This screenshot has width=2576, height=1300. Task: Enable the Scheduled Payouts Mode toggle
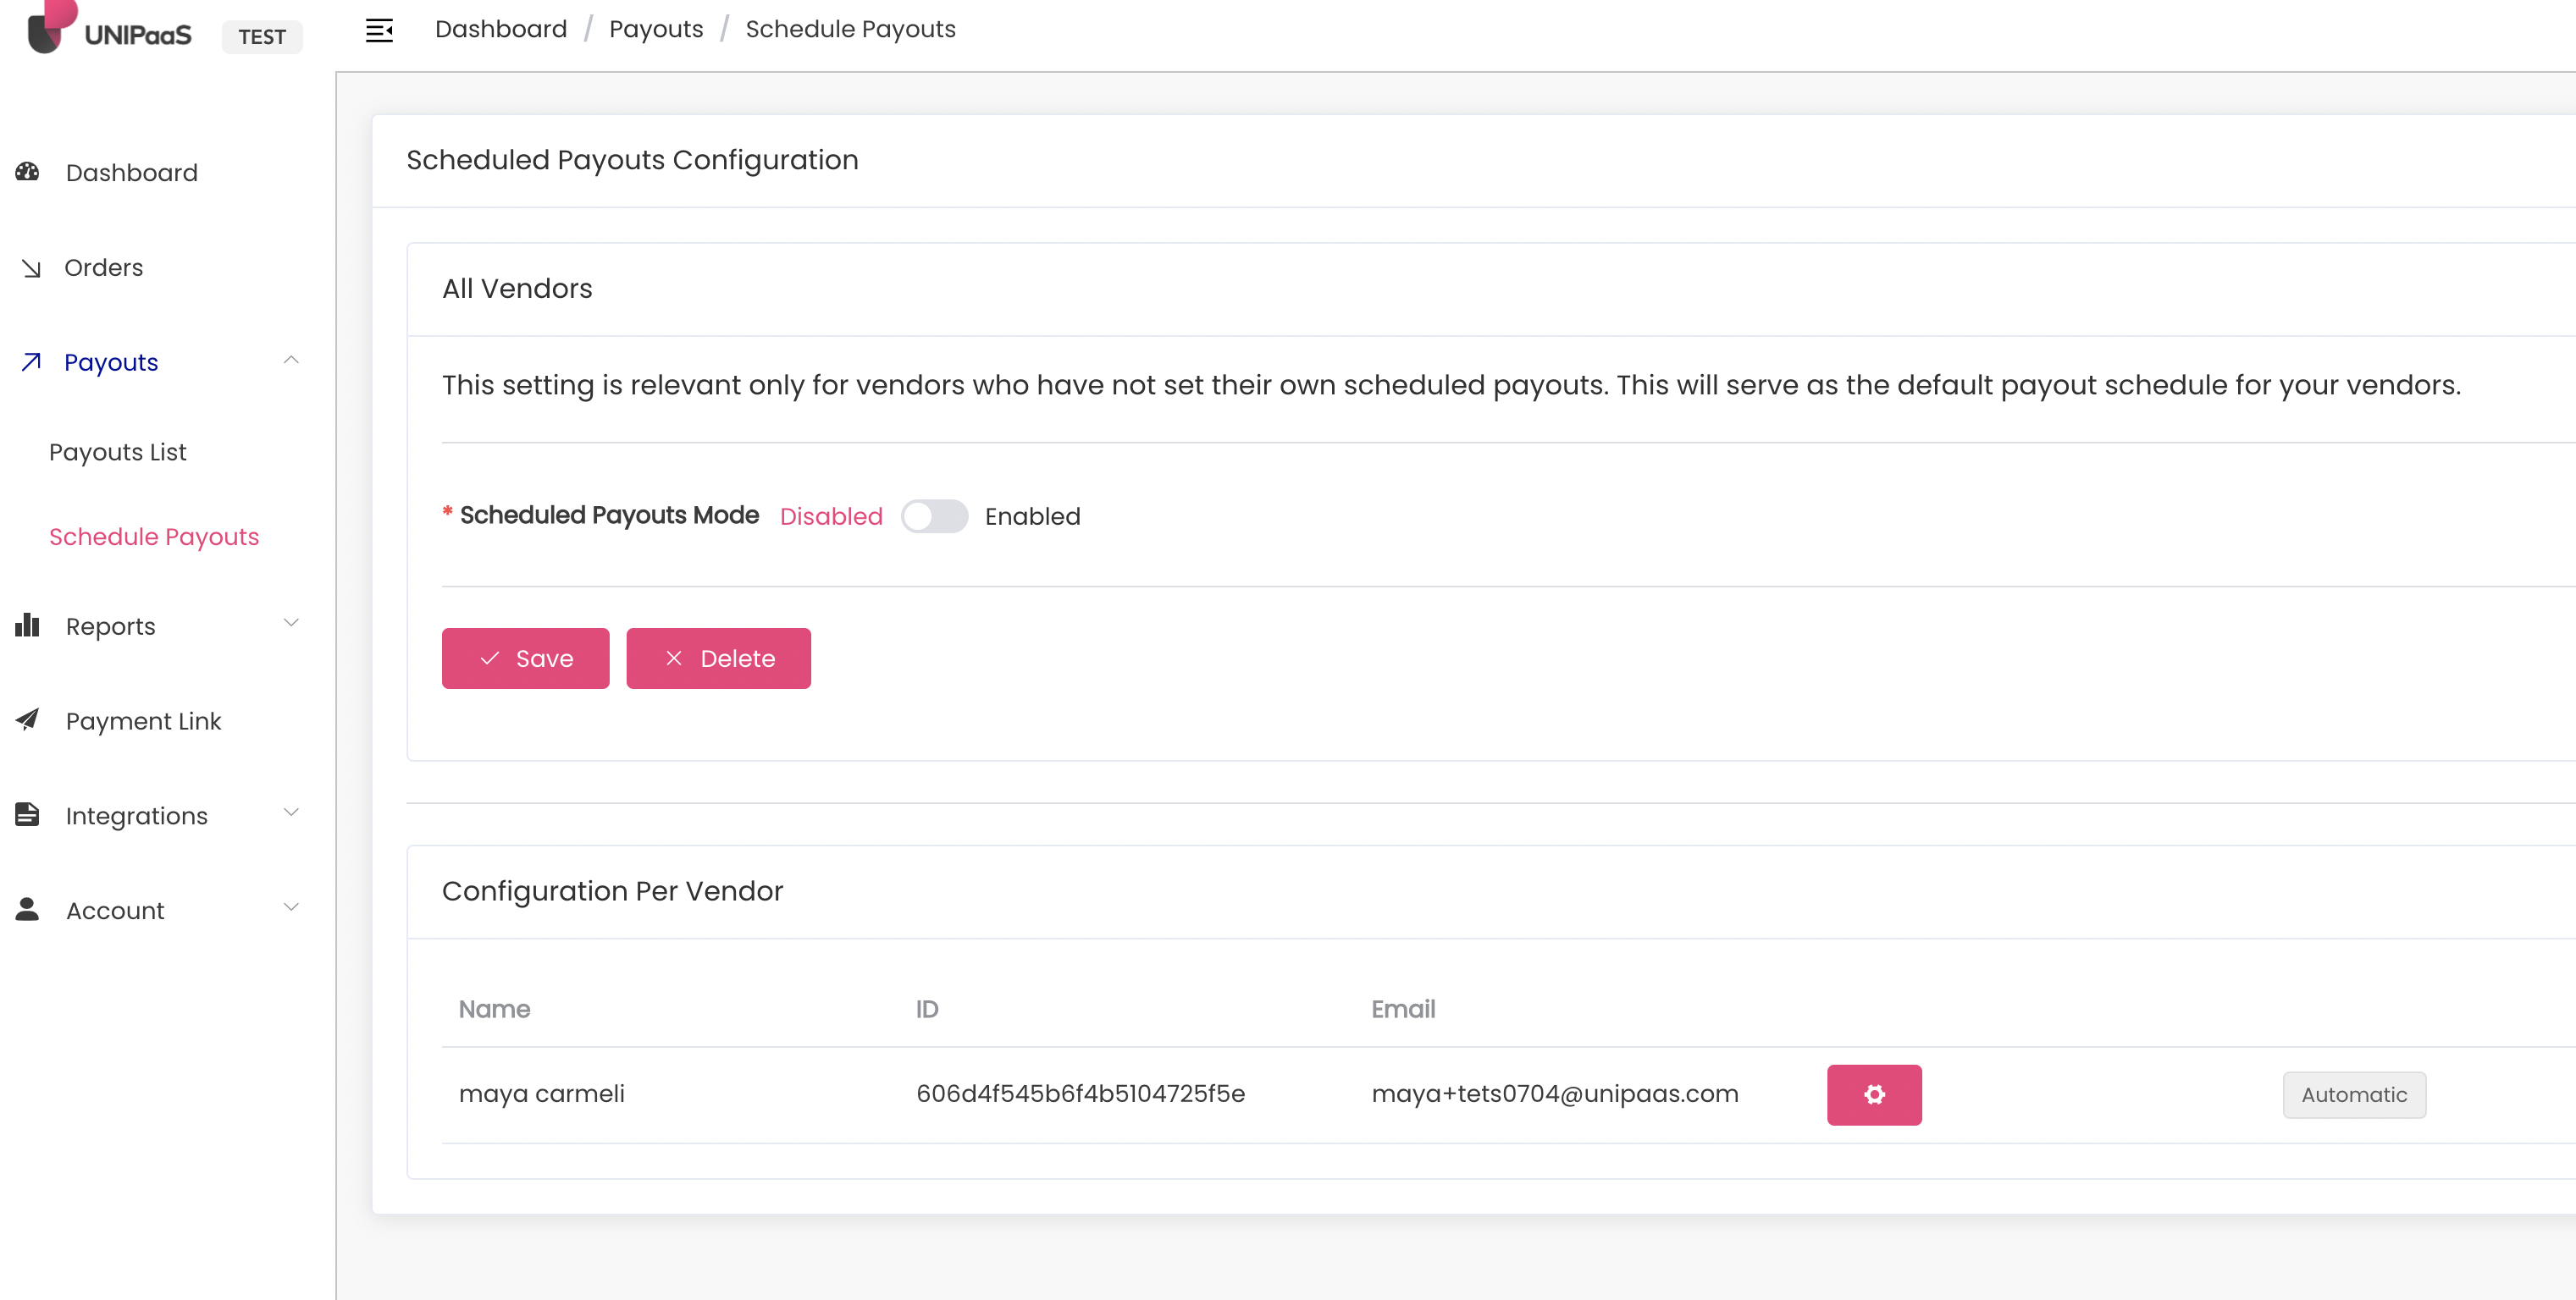pyautogui.click(x=933, y=516)
